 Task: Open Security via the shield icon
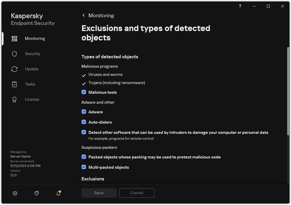[x=14, y=54]
